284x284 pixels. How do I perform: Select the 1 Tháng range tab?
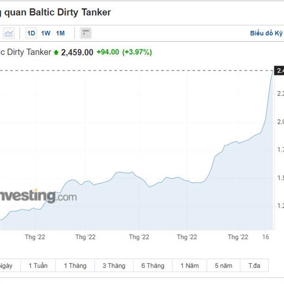point(75,266)
